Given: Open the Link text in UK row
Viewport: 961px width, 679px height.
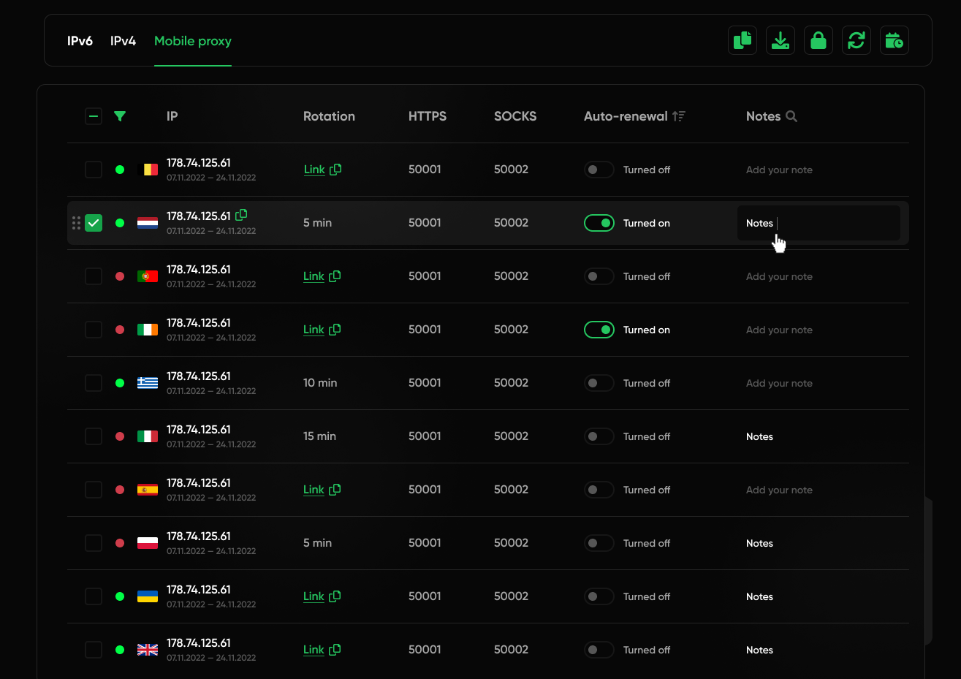Looking at the screenshot, I should point(314,650).
